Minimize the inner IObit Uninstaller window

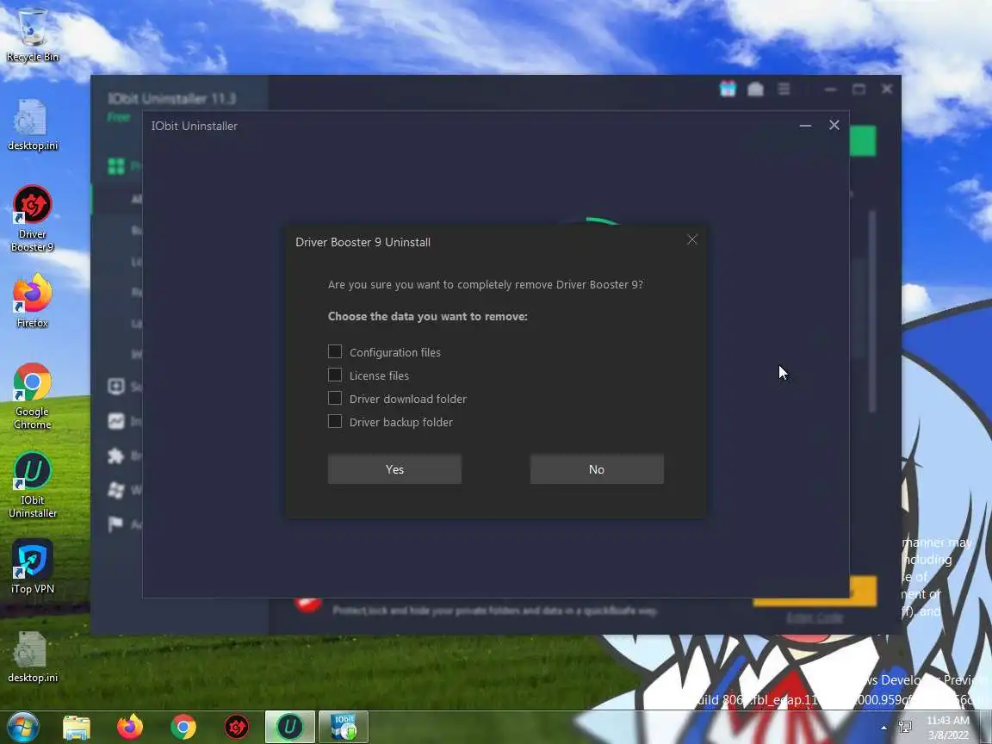point(805,125)
